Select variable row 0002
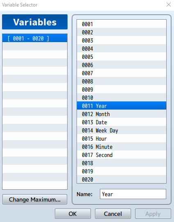This screenshot has height=222, width=174. click(122, 32)
